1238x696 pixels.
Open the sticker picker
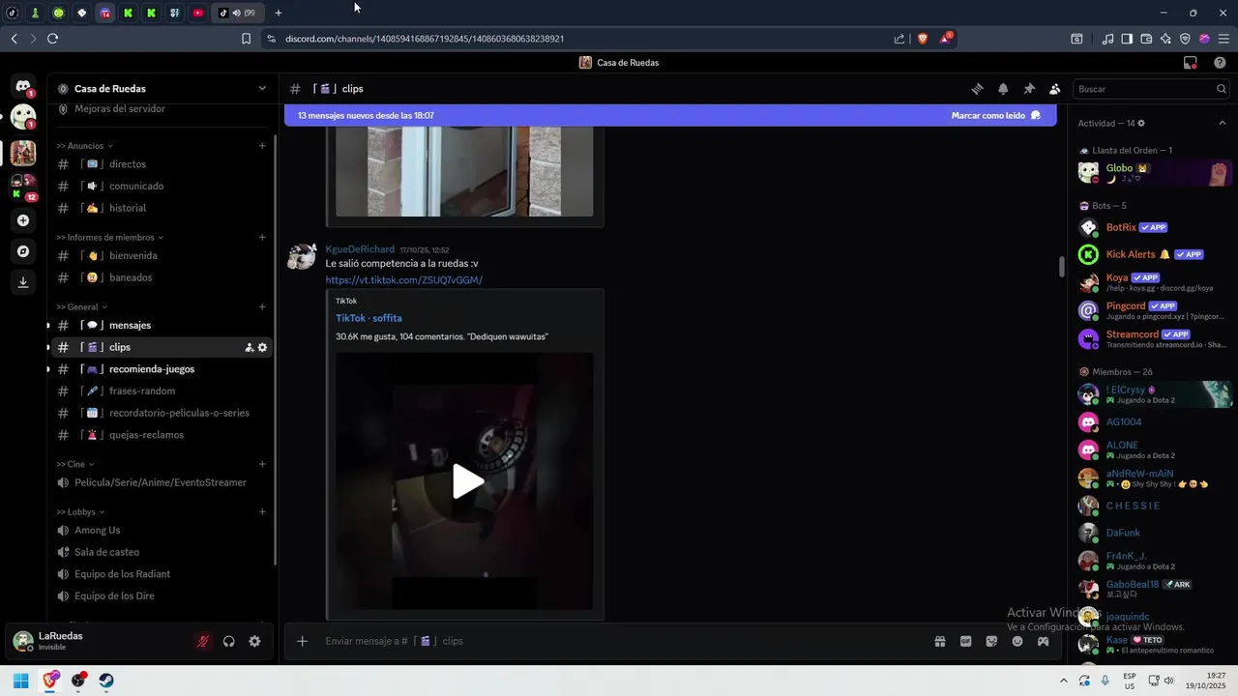click(991, 641)
